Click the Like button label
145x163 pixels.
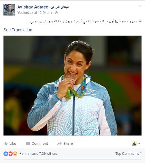point(13,143)
